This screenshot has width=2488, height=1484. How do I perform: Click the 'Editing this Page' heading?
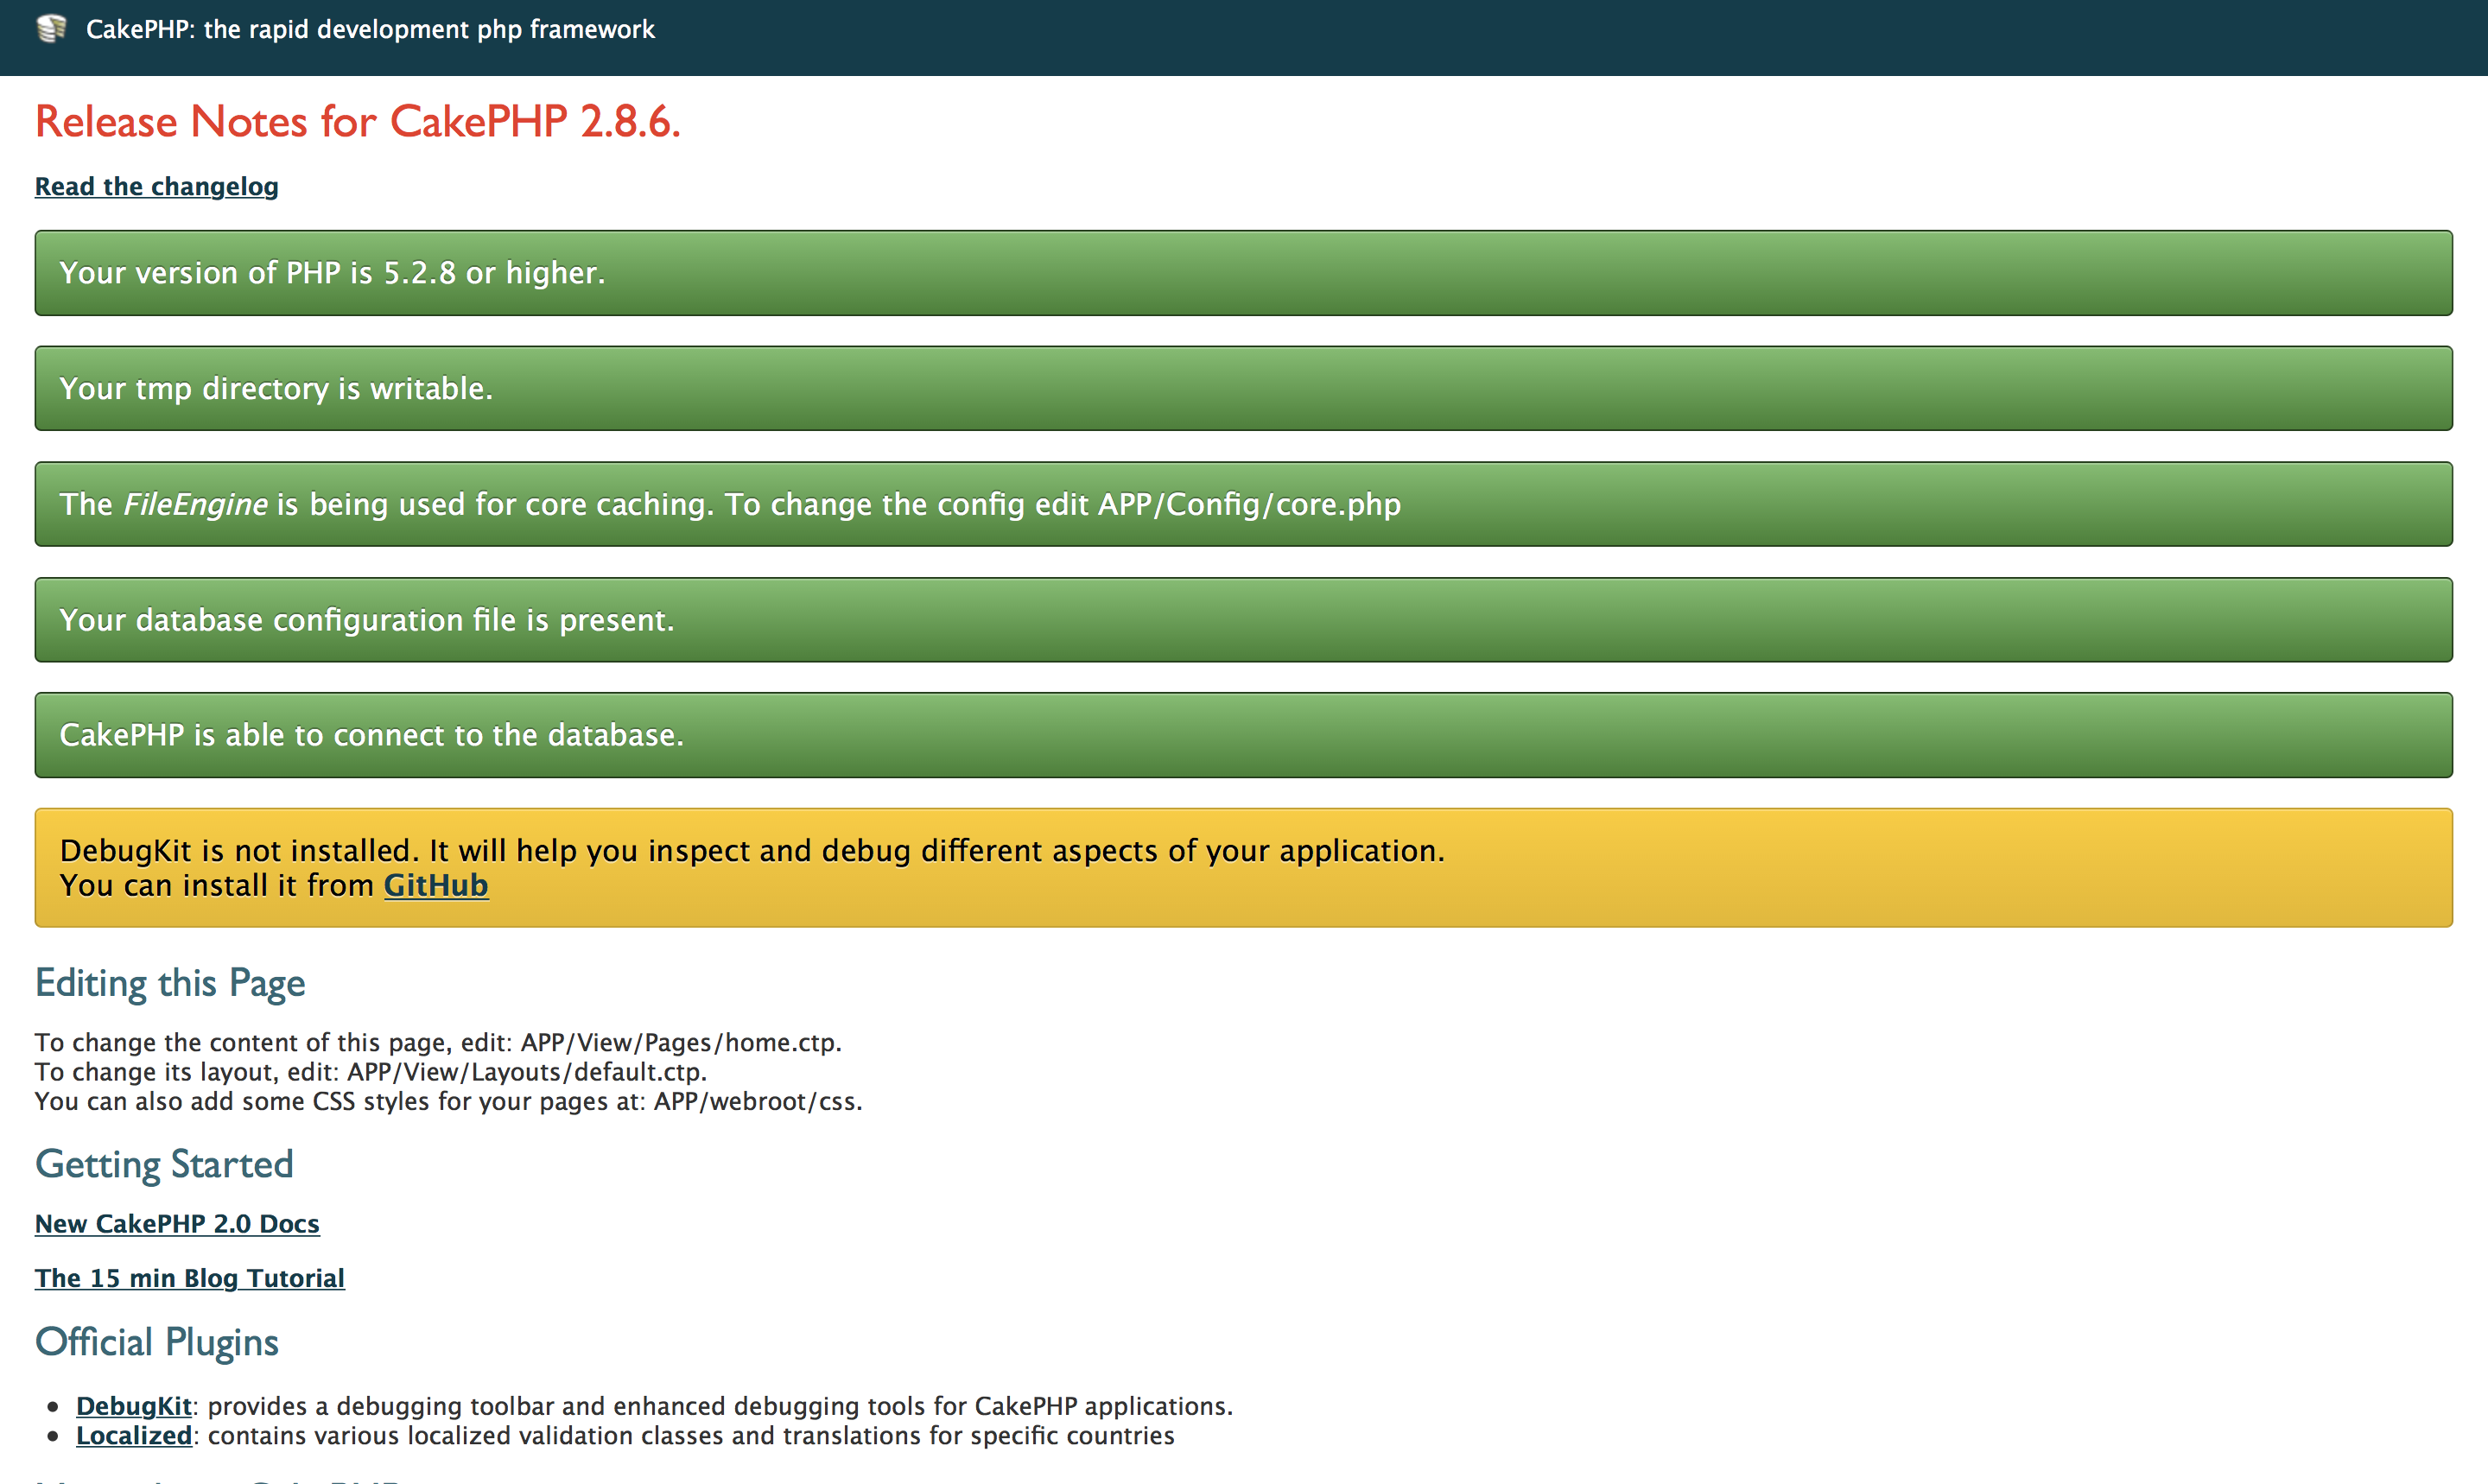(x=170, y=983)
